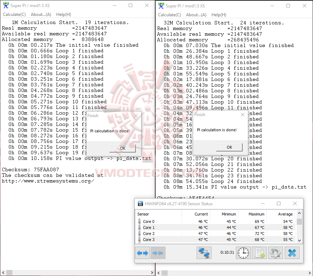Open About...(A) menu in left Super PI window

click(x=41, y=15)
